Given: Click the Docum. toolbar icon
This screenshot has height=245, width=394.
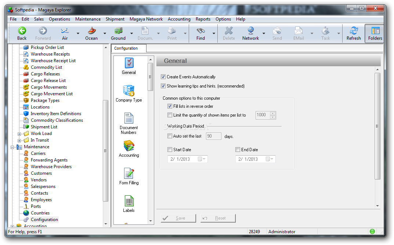Looking at the screenshot, I should click(x=145, y=31).
